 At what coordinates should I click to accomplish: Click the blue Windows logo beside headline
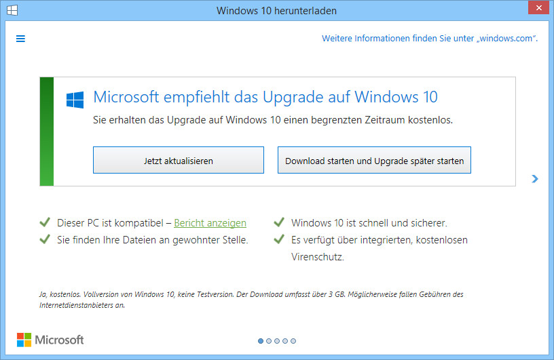[75, 100]
